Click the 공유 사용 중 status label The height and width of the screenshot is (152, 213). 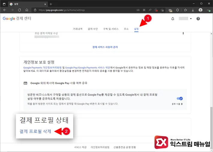click(177, 104)
